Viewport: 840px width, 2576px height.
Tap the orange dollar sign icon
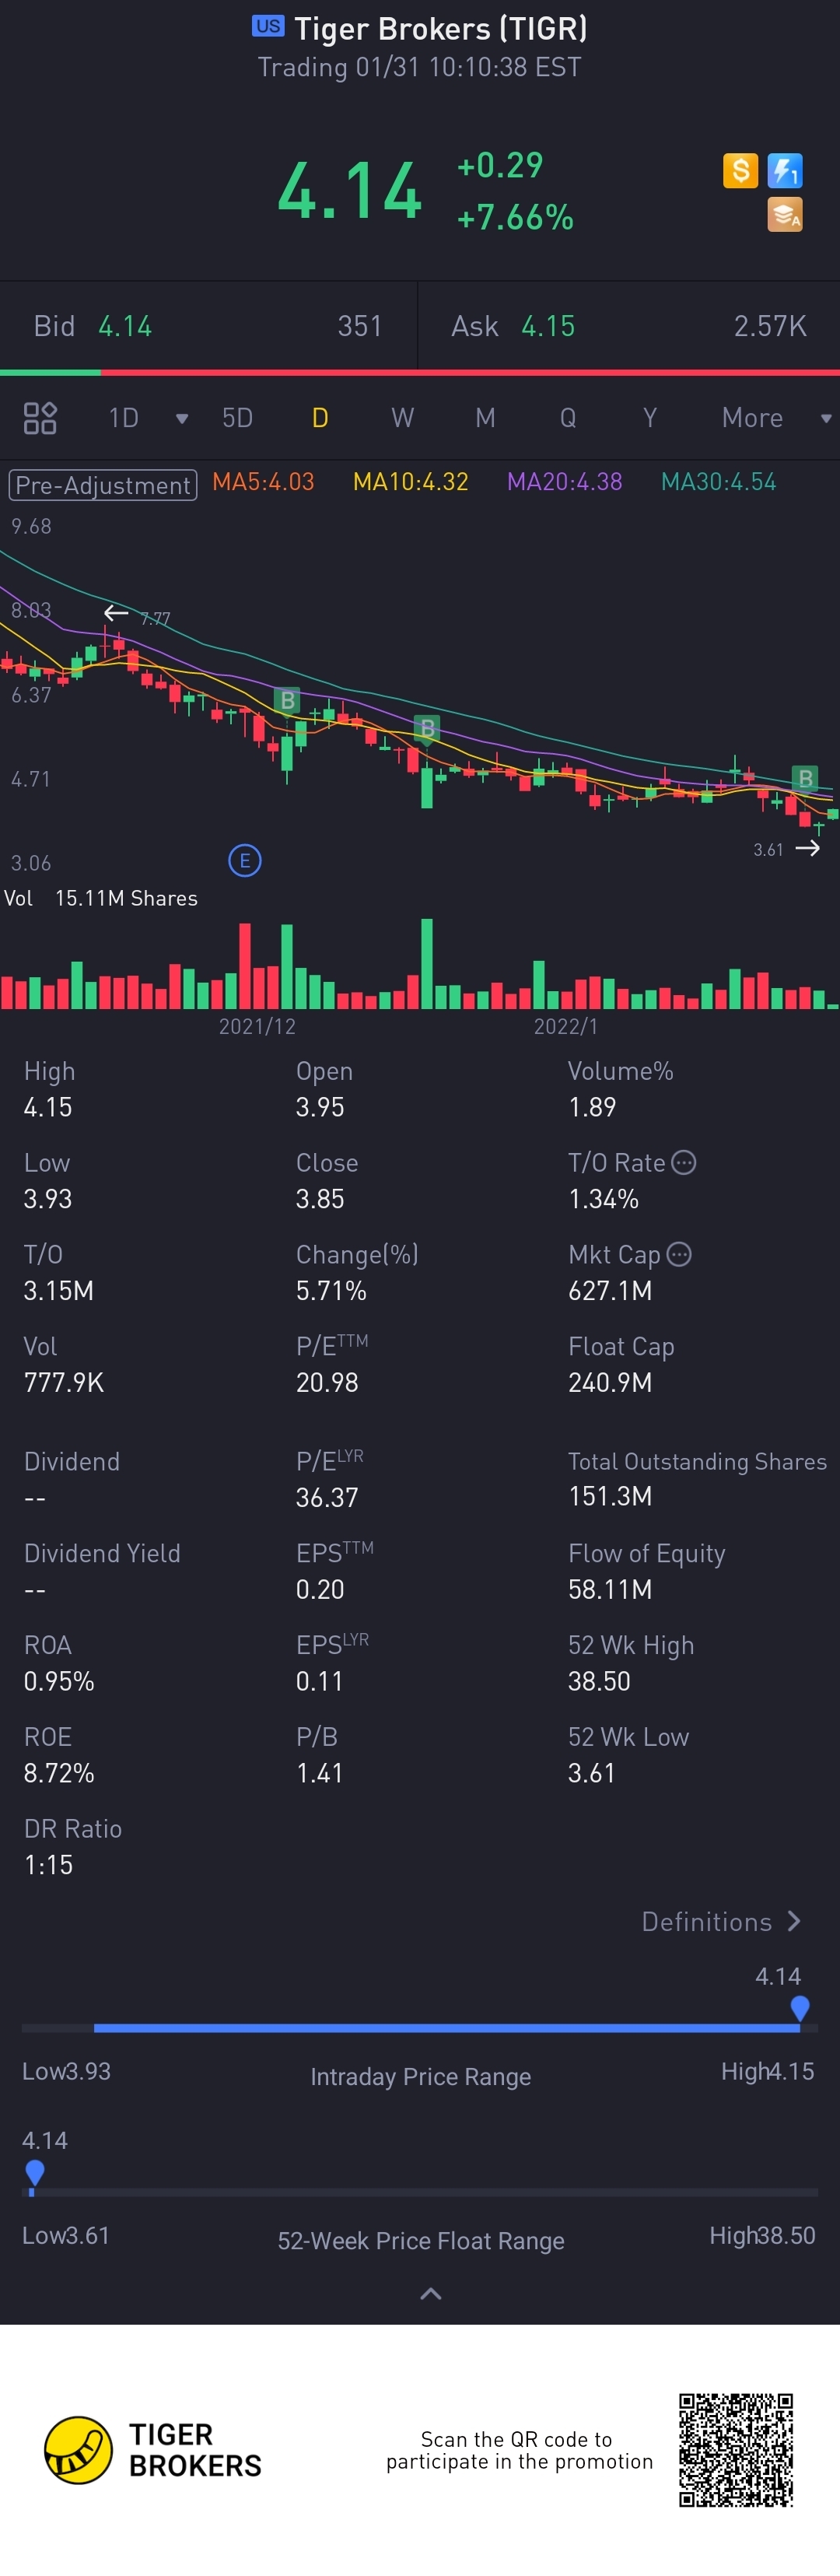(x=740, y=170)
